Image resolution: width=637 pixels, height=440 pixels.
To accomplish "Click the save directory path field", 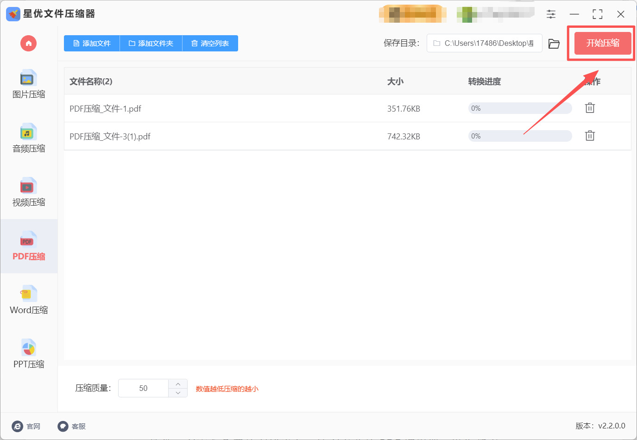I will point(484,43).
